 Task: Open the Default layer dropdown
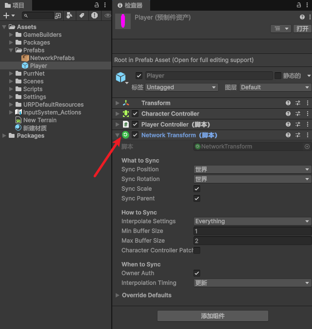(x=275, y=87)
